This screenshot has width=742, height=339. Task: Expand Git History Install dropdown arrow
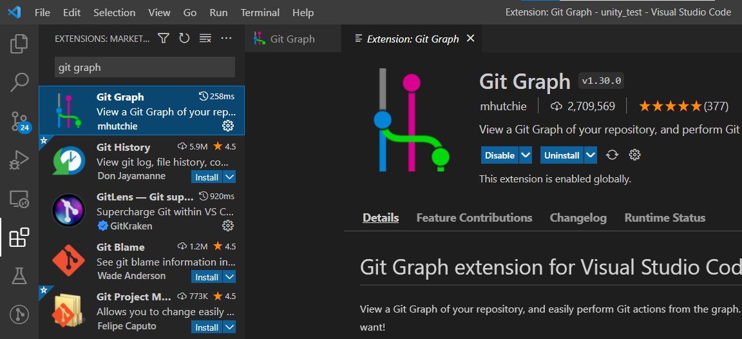click(229, 177)
